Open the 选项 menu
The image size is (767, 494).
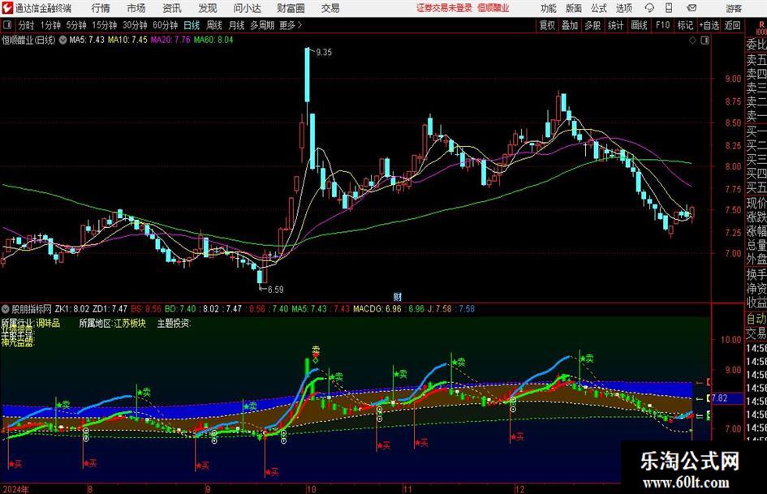(623, 8)
